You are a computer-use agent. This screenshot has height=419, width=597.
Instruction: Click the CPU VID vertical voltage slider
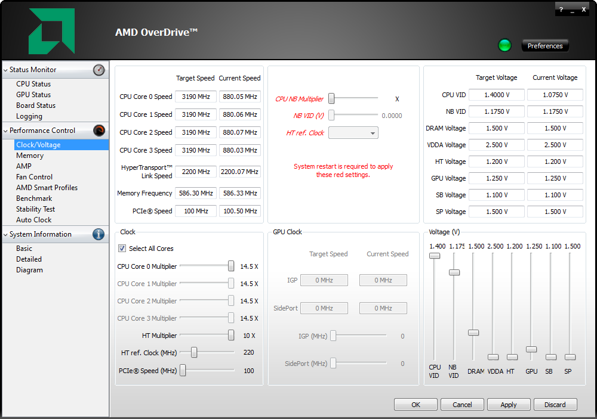point(435,256)
